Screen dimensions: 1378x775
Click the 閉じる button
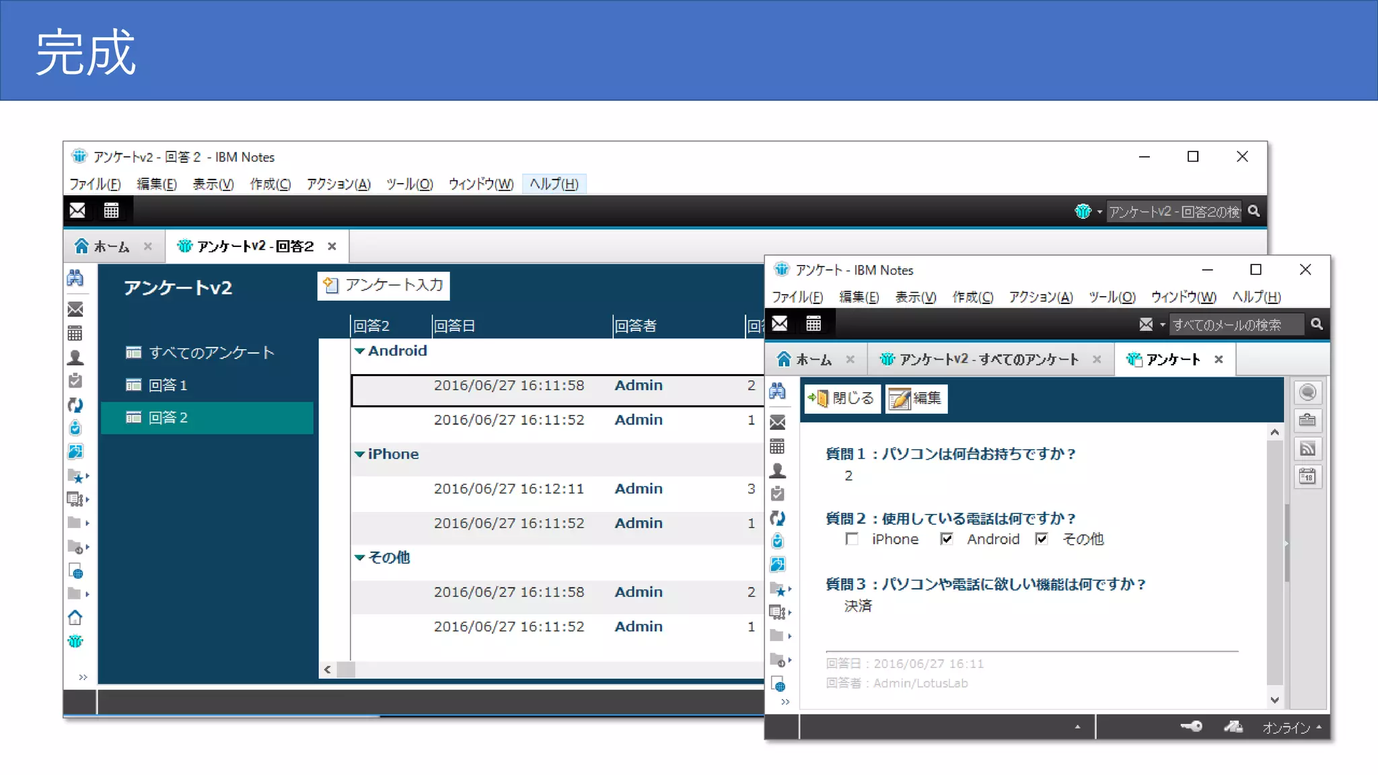(842, 398)
